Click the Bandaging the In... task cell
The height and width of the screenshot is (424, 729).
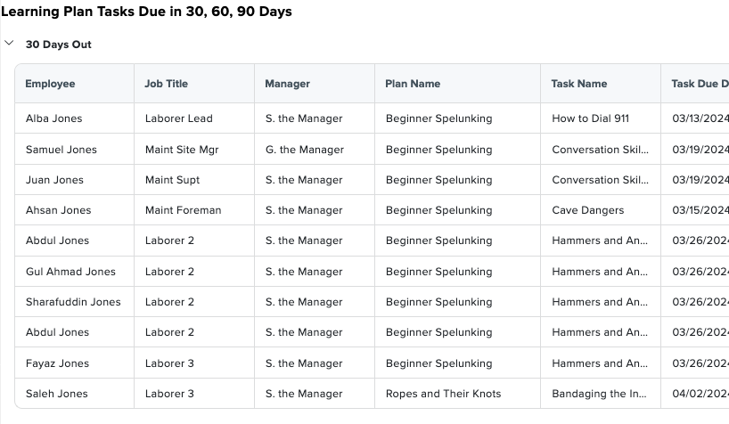click(599, 394)
